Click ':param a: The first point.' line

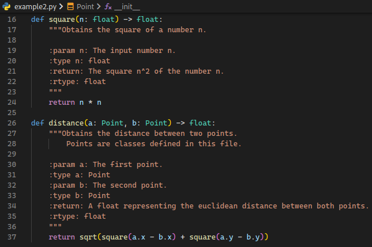pos(106,165)
